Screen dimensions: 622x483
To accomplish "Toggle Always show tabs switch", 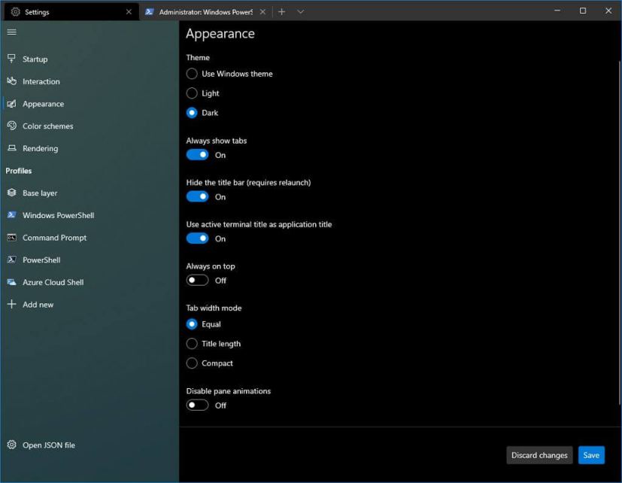I will pyautogui.click(x=197, y=155).
